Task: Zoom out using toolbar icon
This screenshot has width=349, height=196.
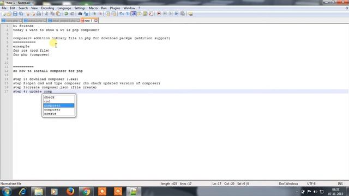Action: 100,14
